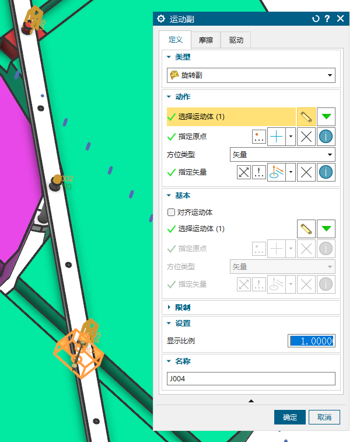Click the 显示比例 value field
This screenshot has height=442, width=360.
312,341
